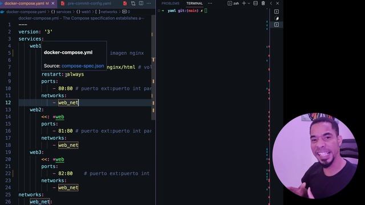
Task: Split the editor to the right
Action: click(x=141, y=3)
